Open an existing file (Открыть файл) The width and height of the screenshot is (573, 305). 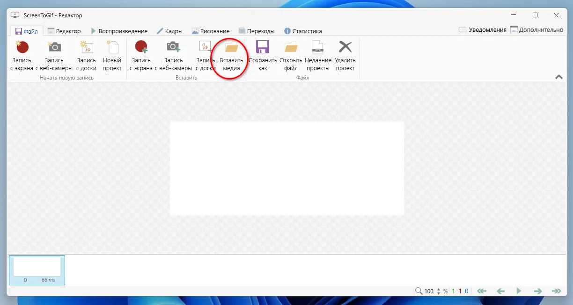(x=290, y=56)
